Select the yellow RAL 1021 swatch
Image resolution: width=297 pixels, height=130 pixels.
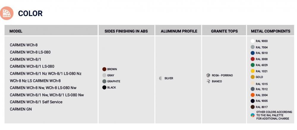click(x=252, y=71)
